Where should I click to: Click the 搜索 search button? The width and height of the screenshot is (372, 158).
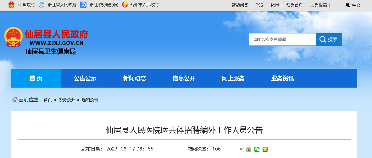[329, 39]
